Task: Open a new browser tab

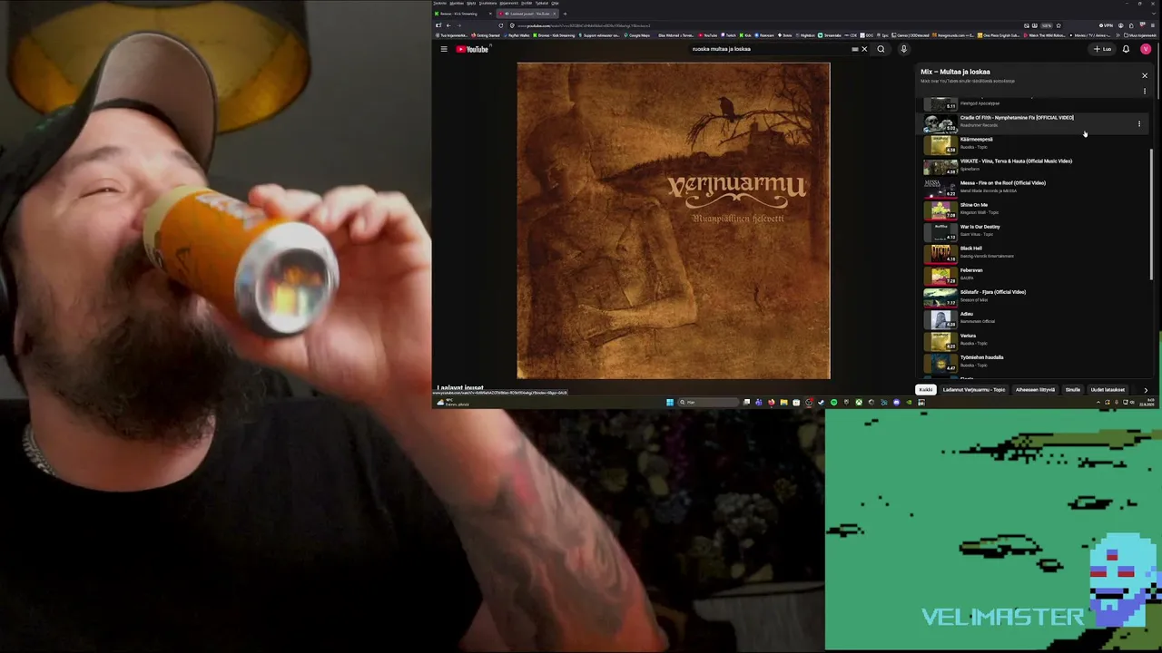Action: 565,14
